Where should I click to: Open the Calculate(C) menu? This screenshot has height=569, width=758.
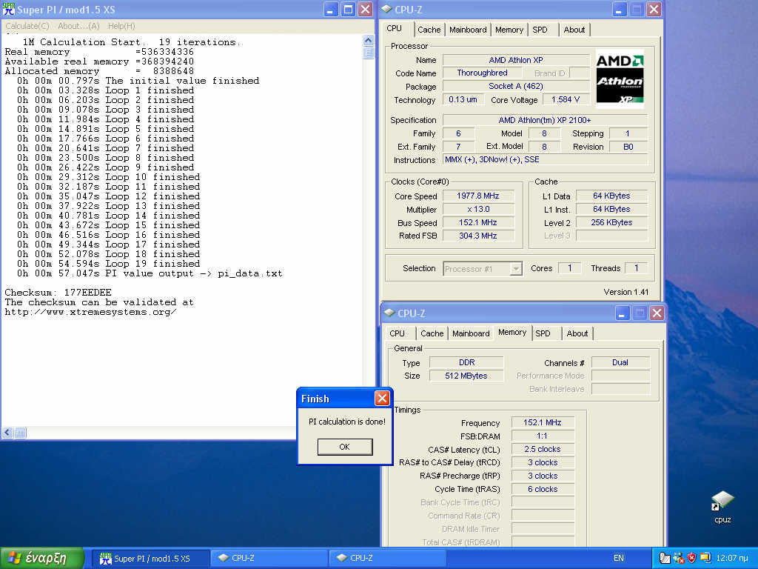click(27, 26)
